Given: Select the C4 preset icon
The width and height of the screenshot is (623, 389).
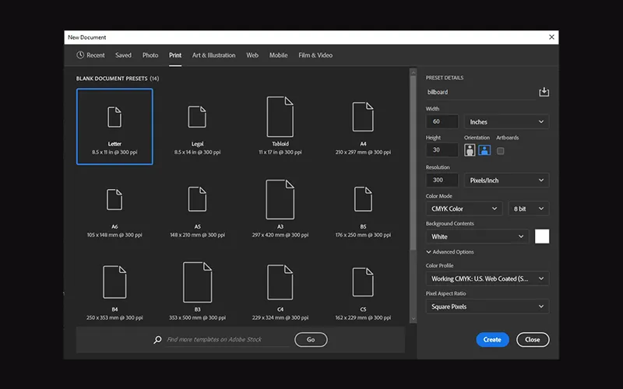Looking at the screenshot, I should coord(280,282).
